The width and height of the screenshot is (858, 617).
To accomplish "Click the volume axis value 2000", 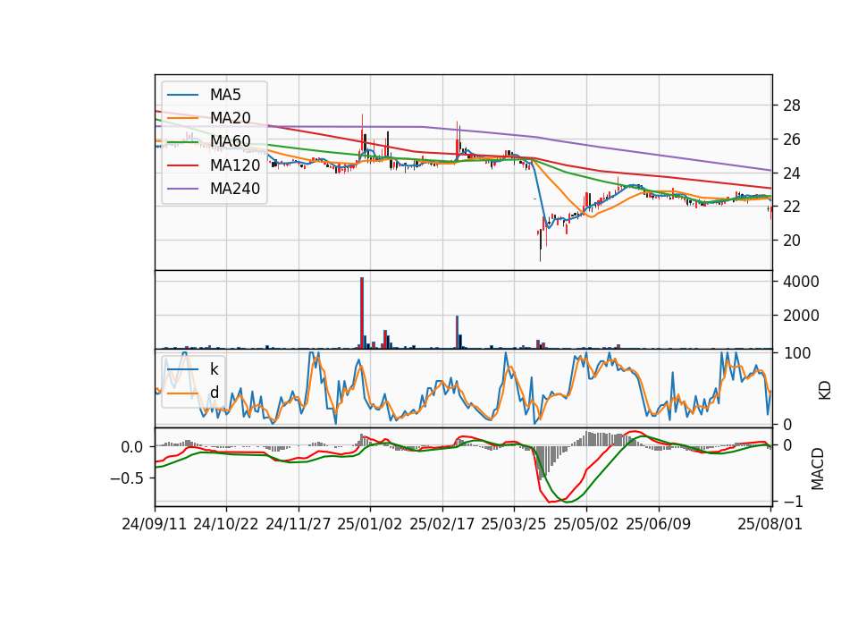I will click(801, 316).
